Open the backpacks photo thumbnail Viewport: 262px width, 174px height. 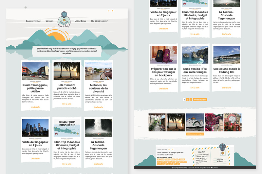pyautogui.click(x=163, y=55)
